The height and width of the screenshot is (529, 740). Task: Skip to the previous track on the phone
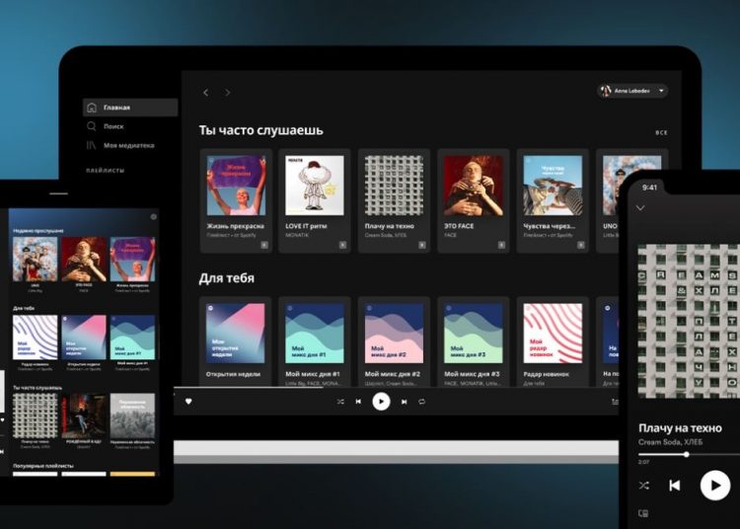coord(675,486)
